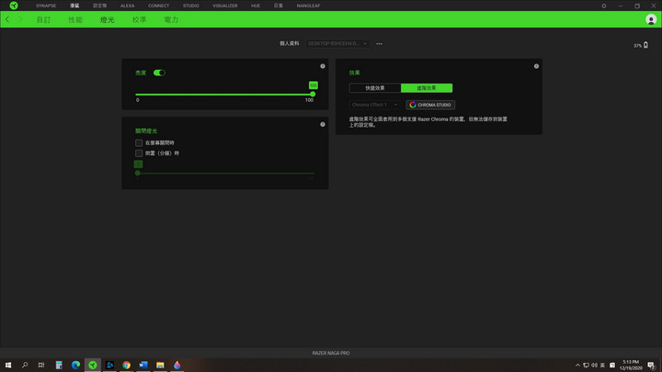Open the clock showing 5:13 PM
This screenshot has width=662, height=372.
[631, 366]
